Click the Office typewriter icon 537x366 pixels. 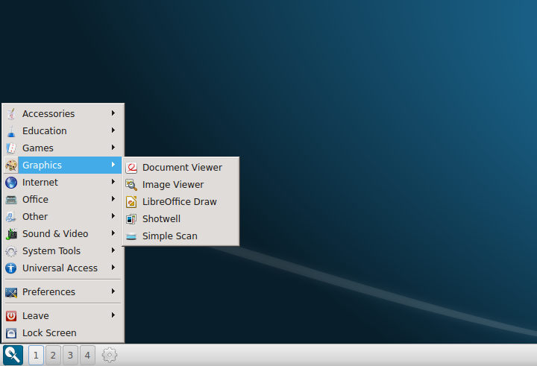tap(11, 199)
